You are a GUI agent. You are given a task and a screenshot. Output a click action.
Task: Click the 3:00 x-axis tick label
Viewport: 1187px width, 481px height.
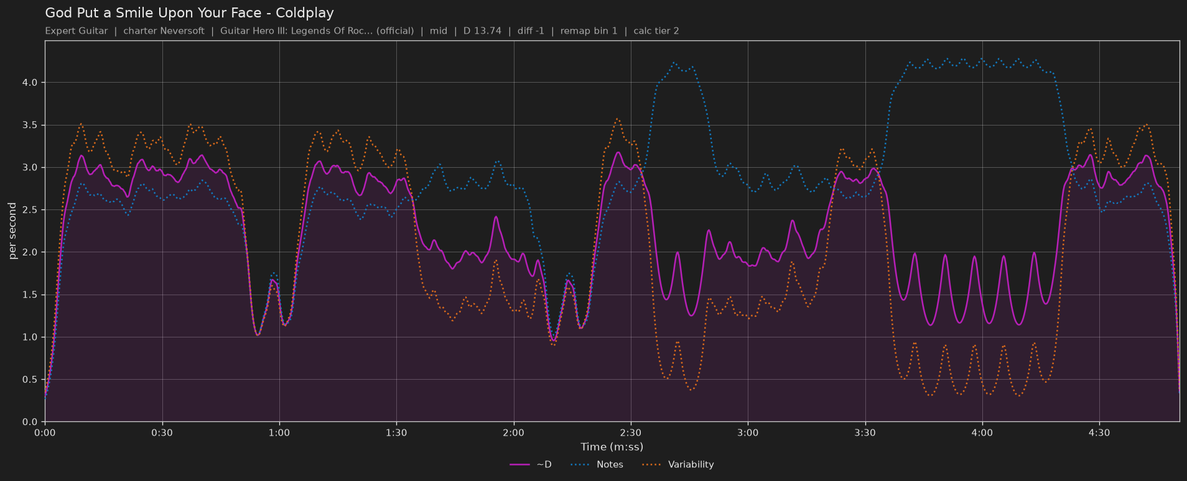tap(748, 433)
